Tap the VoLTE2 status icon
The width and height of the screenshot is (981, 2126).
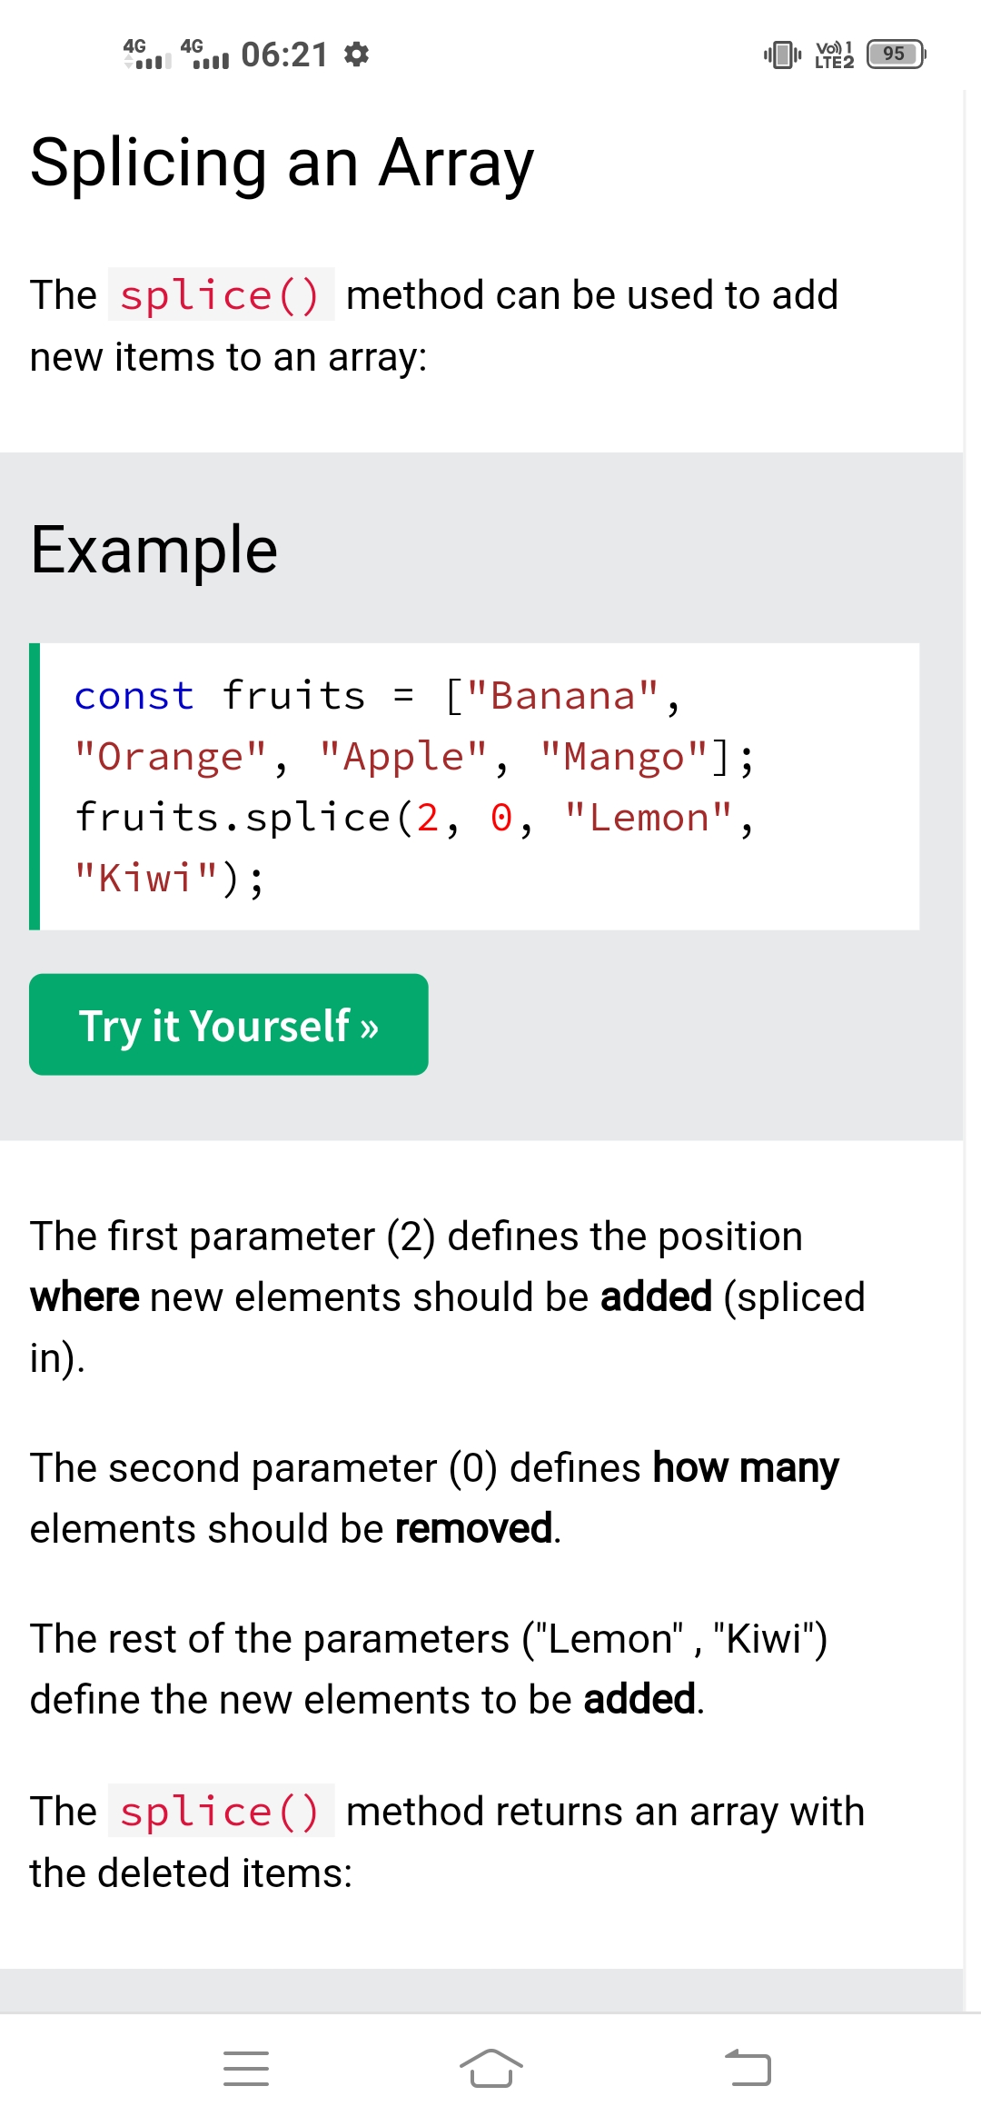[x=834, y=55]
